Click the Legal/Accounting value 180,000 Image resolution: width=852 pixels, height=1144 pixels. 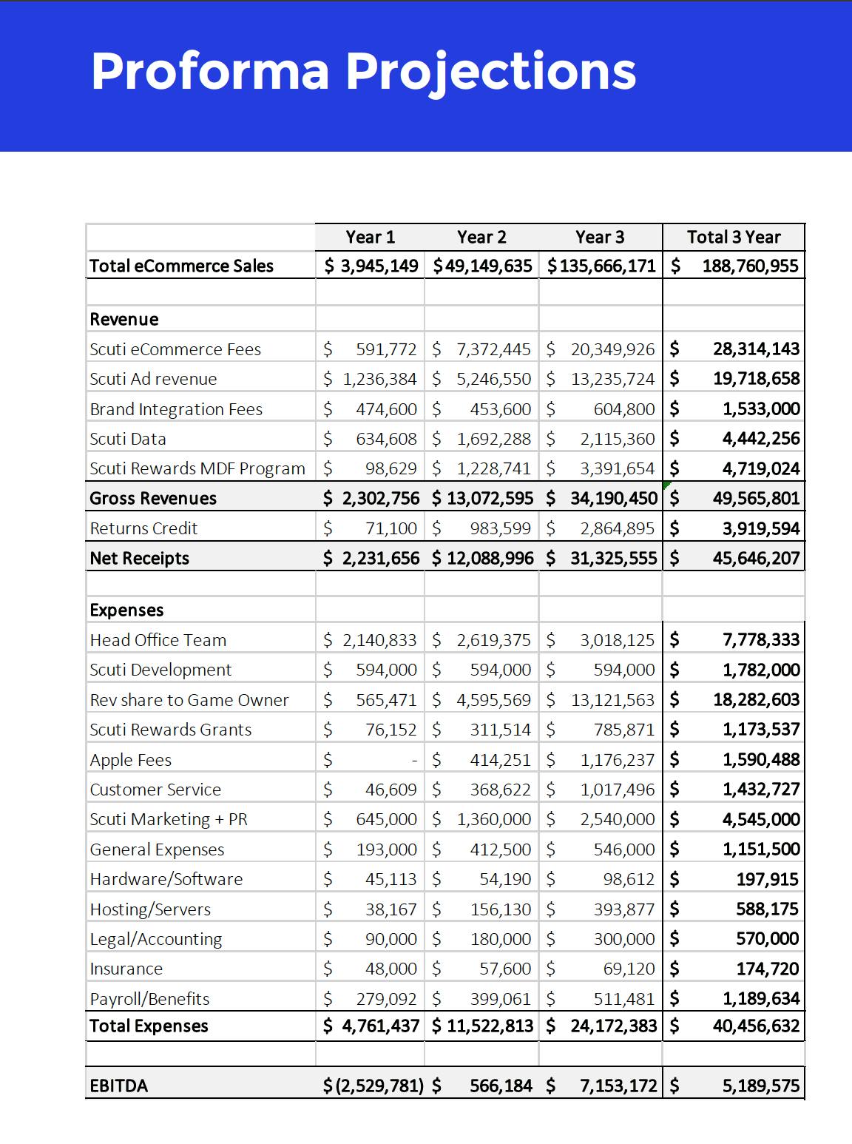[x=501, y=939]
